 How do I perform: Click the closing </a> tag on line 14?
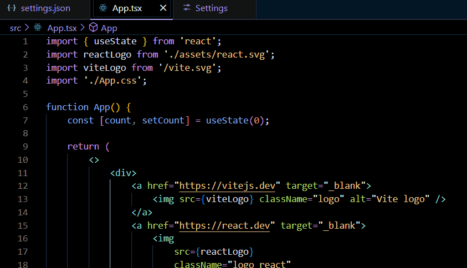click(x=142, y=213)
